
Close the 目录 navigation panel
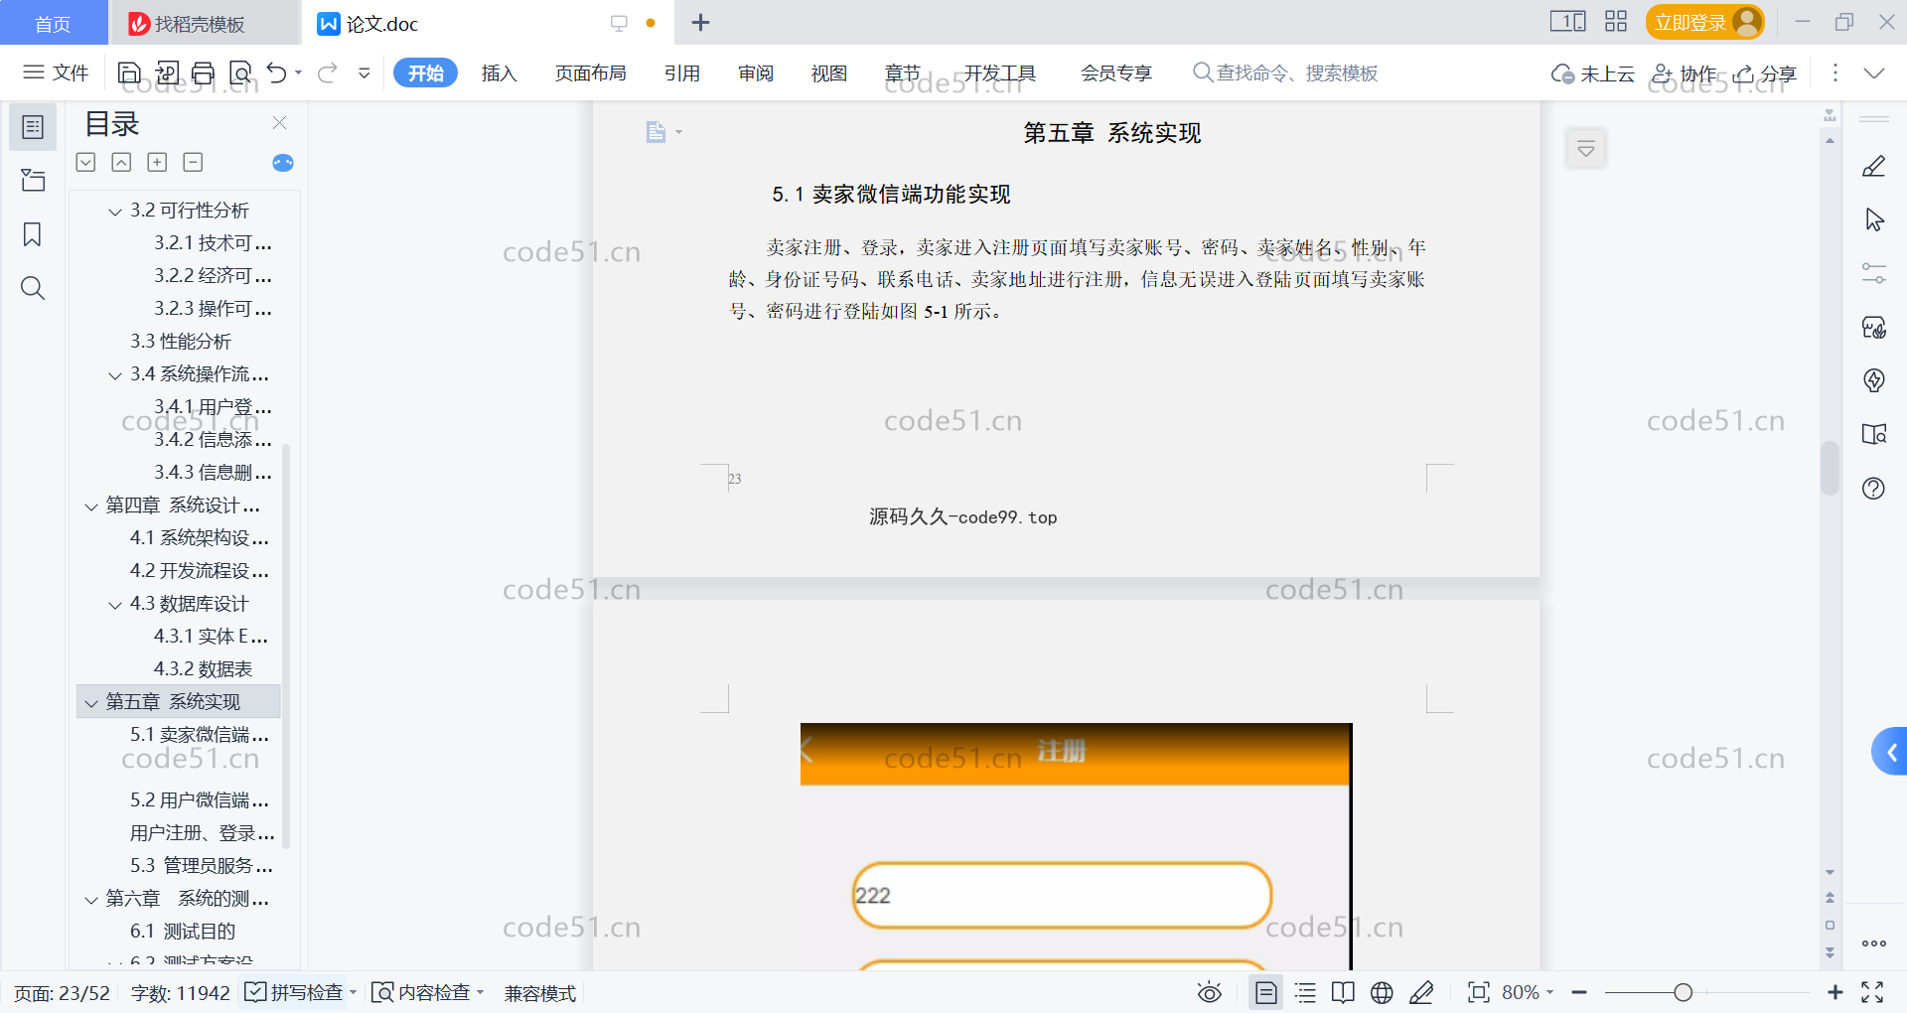279,123
